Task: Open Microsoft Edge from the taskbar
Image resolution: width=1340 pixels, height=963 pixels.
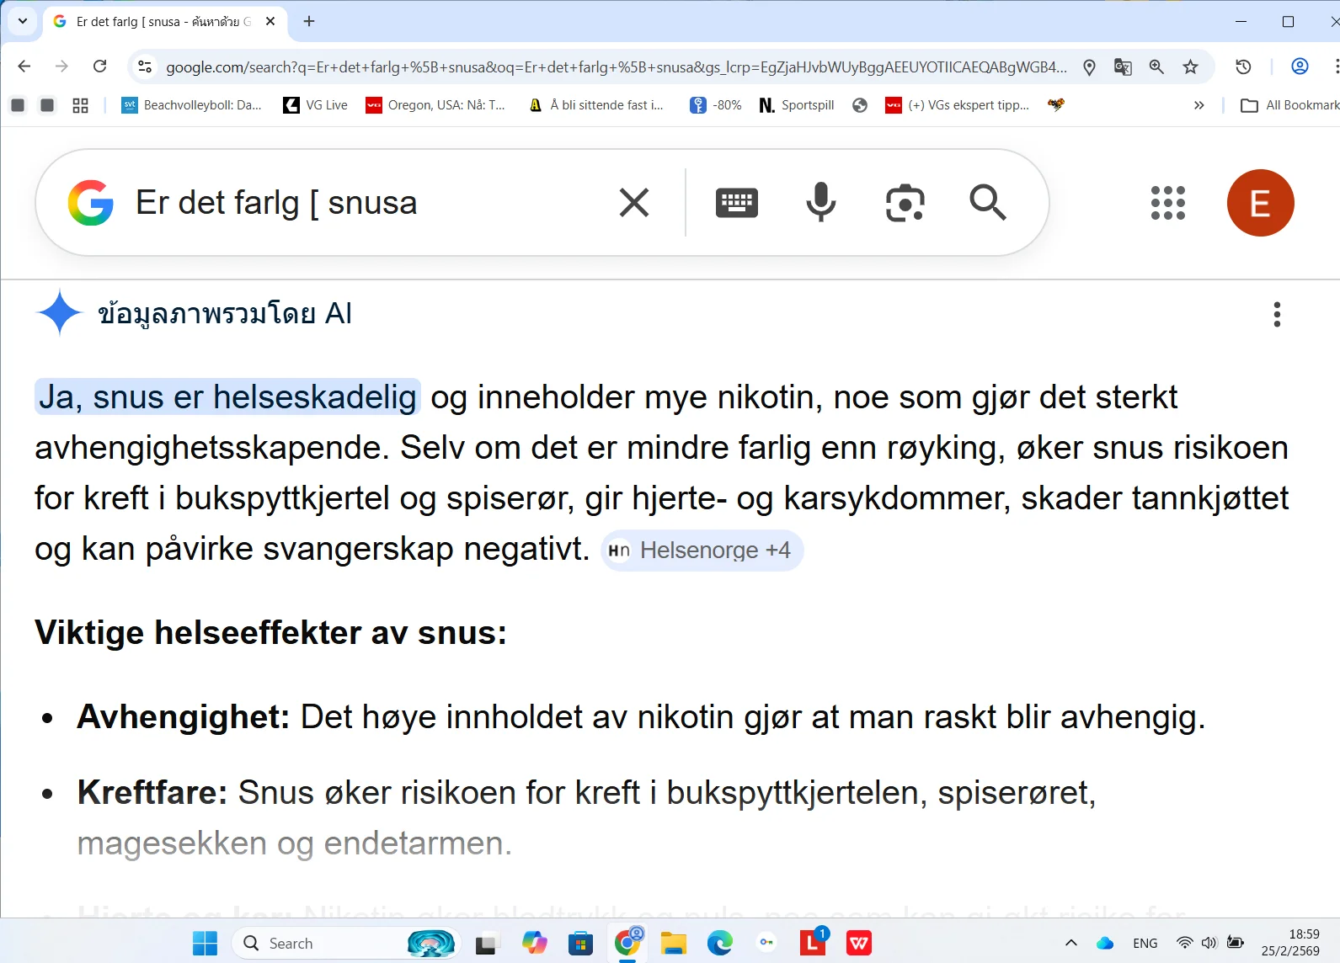Action: [x=720, y=944]
